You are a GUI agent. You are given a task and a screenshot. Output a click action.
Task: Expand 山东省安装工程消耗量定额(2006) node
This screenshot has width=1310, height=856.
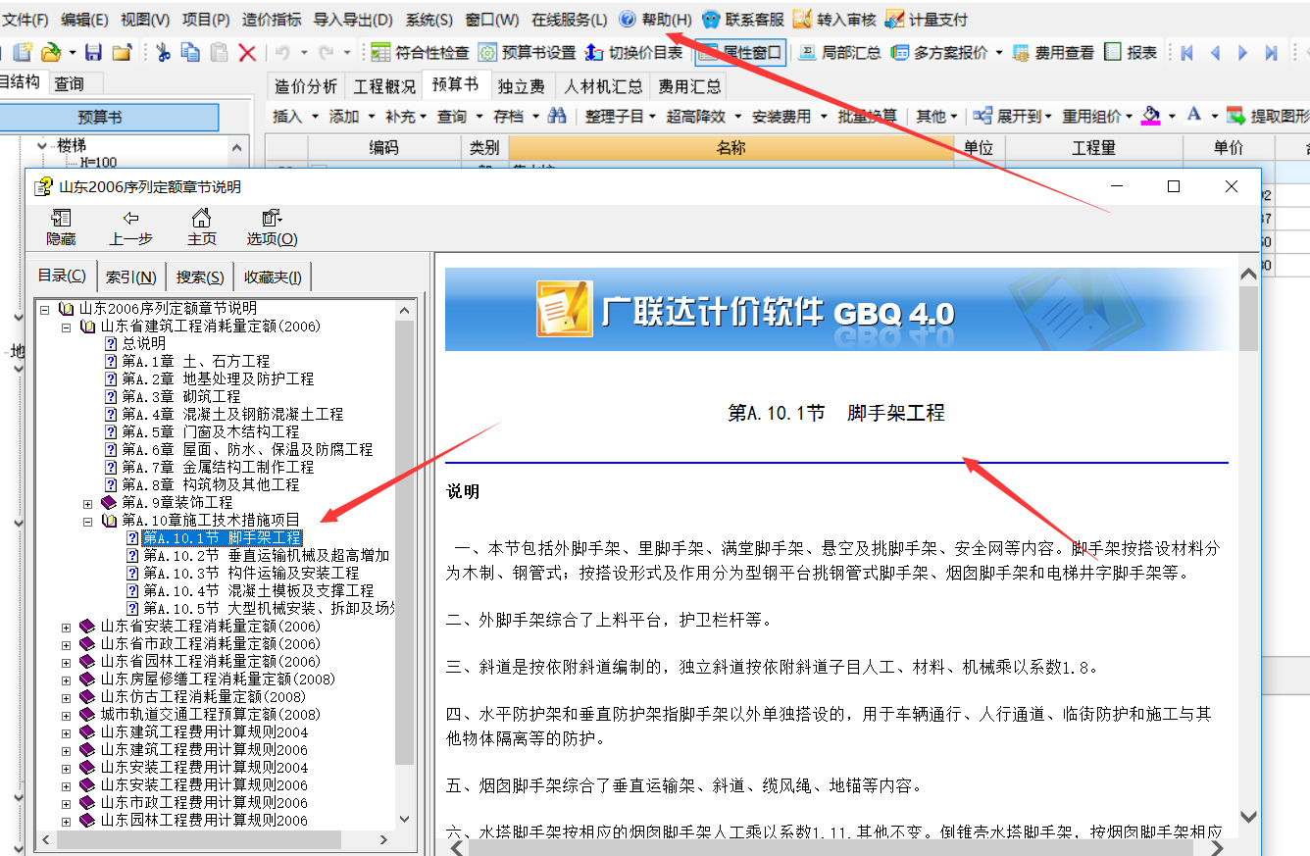(x=66, y=627)
